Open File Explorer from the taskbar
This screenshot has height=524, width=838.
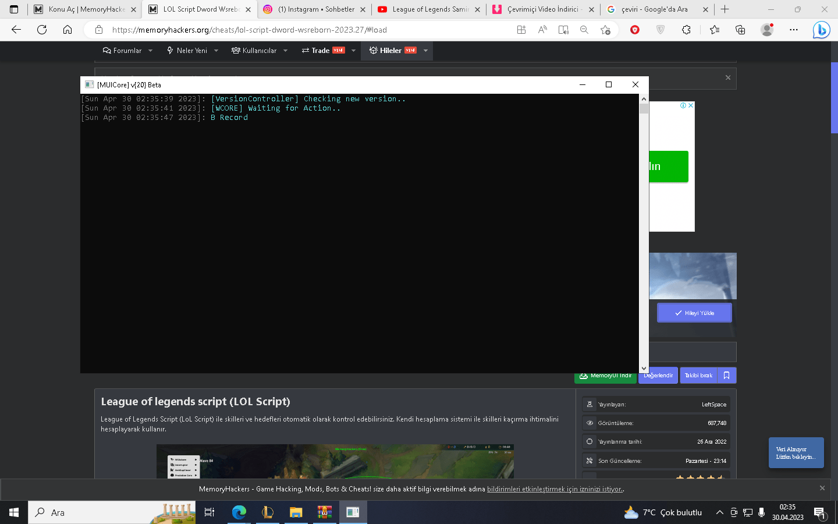click(x=296, y=512)
